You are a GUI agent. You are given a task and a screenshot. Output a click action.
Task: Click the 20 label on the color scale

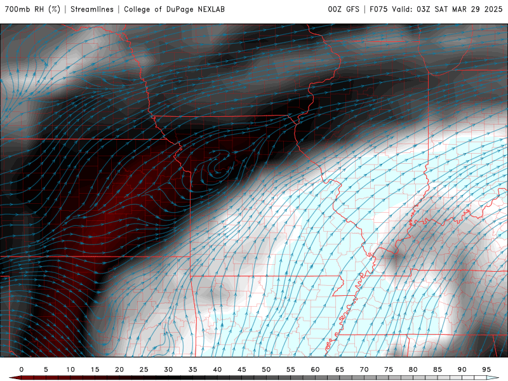pyautogui.click(x=119, y=370)
